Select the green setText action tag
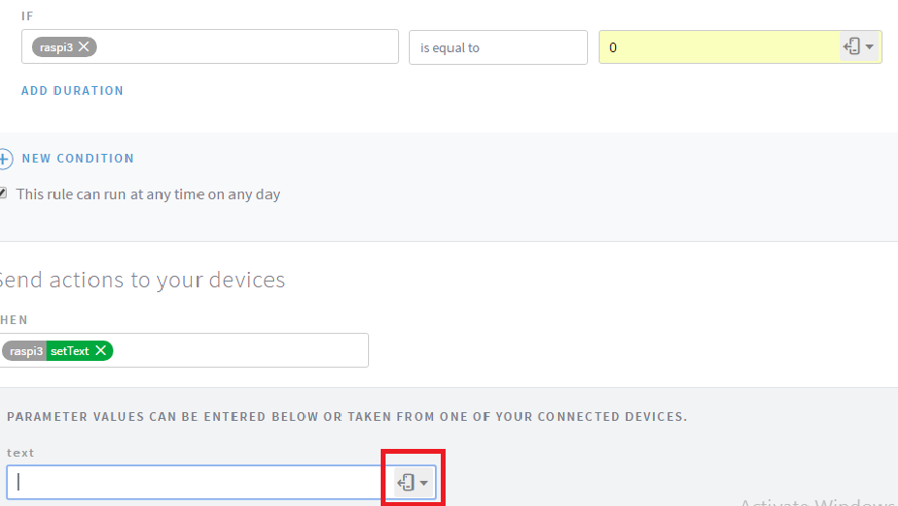Screen dimensions: 898x506 [70, 351]
